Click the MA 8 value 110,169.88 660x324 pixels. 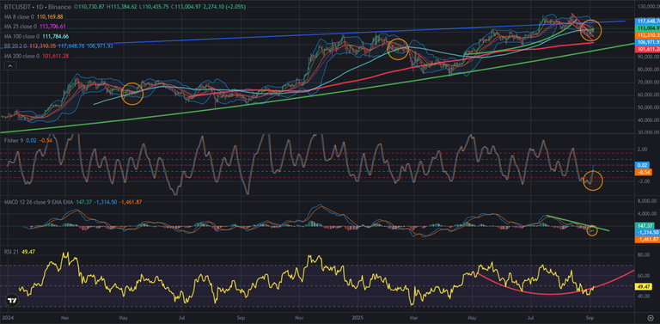point(49,17)
